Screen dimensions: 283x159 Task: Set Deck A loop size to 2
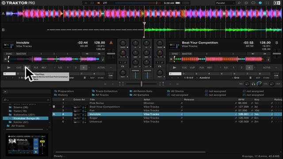[76, 68]
